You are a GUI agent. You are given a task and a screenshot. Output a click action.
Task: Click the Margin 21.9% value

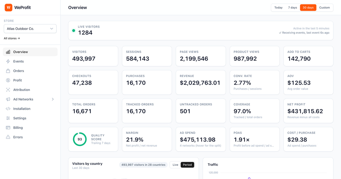point(135,140)
